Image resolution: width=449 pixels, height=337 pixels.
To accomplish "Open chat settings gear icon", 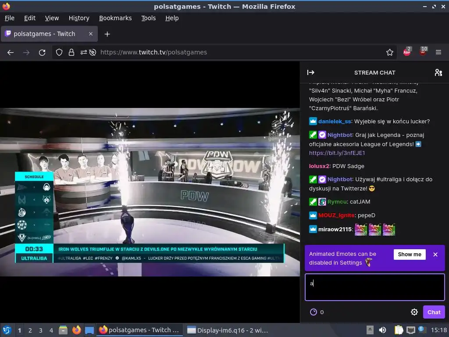I will tap(414, 312).
